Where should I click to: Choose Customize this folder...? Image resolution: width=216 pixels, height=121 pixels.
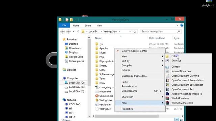pyautogui.click(x=140, y=76)
